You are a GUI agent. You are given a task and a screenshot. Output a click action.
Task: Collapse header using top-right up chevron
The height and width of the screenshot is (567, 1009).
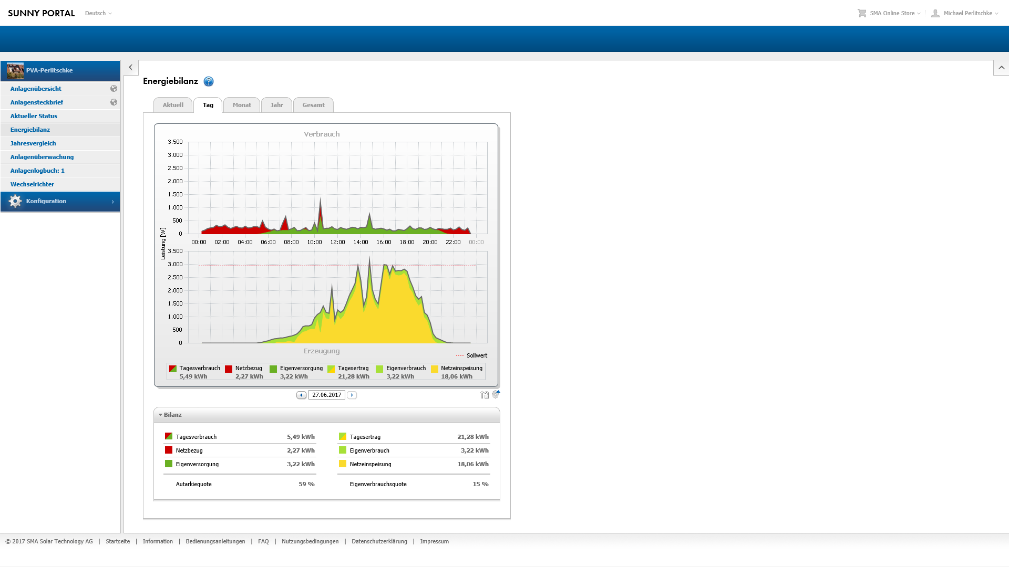pyautogui.click(x=1001, y=68)
